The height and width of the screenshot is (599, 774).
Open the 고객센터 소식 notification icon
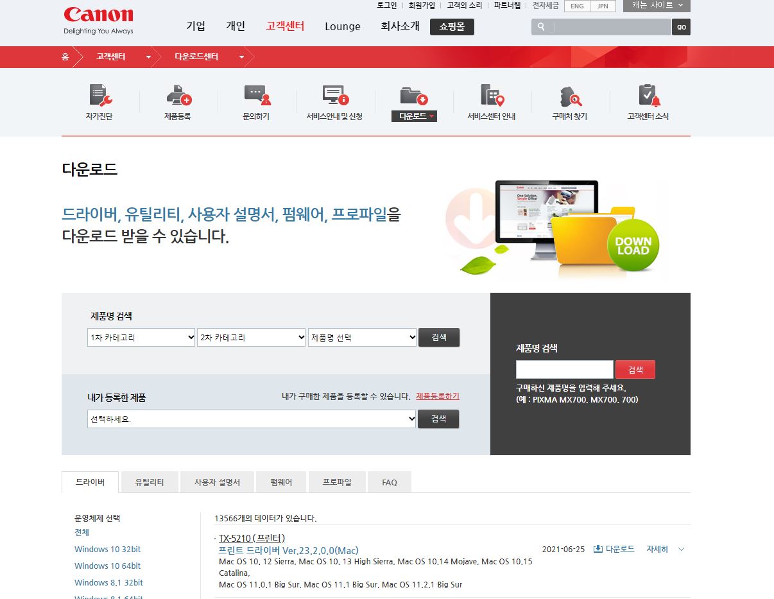649,96
